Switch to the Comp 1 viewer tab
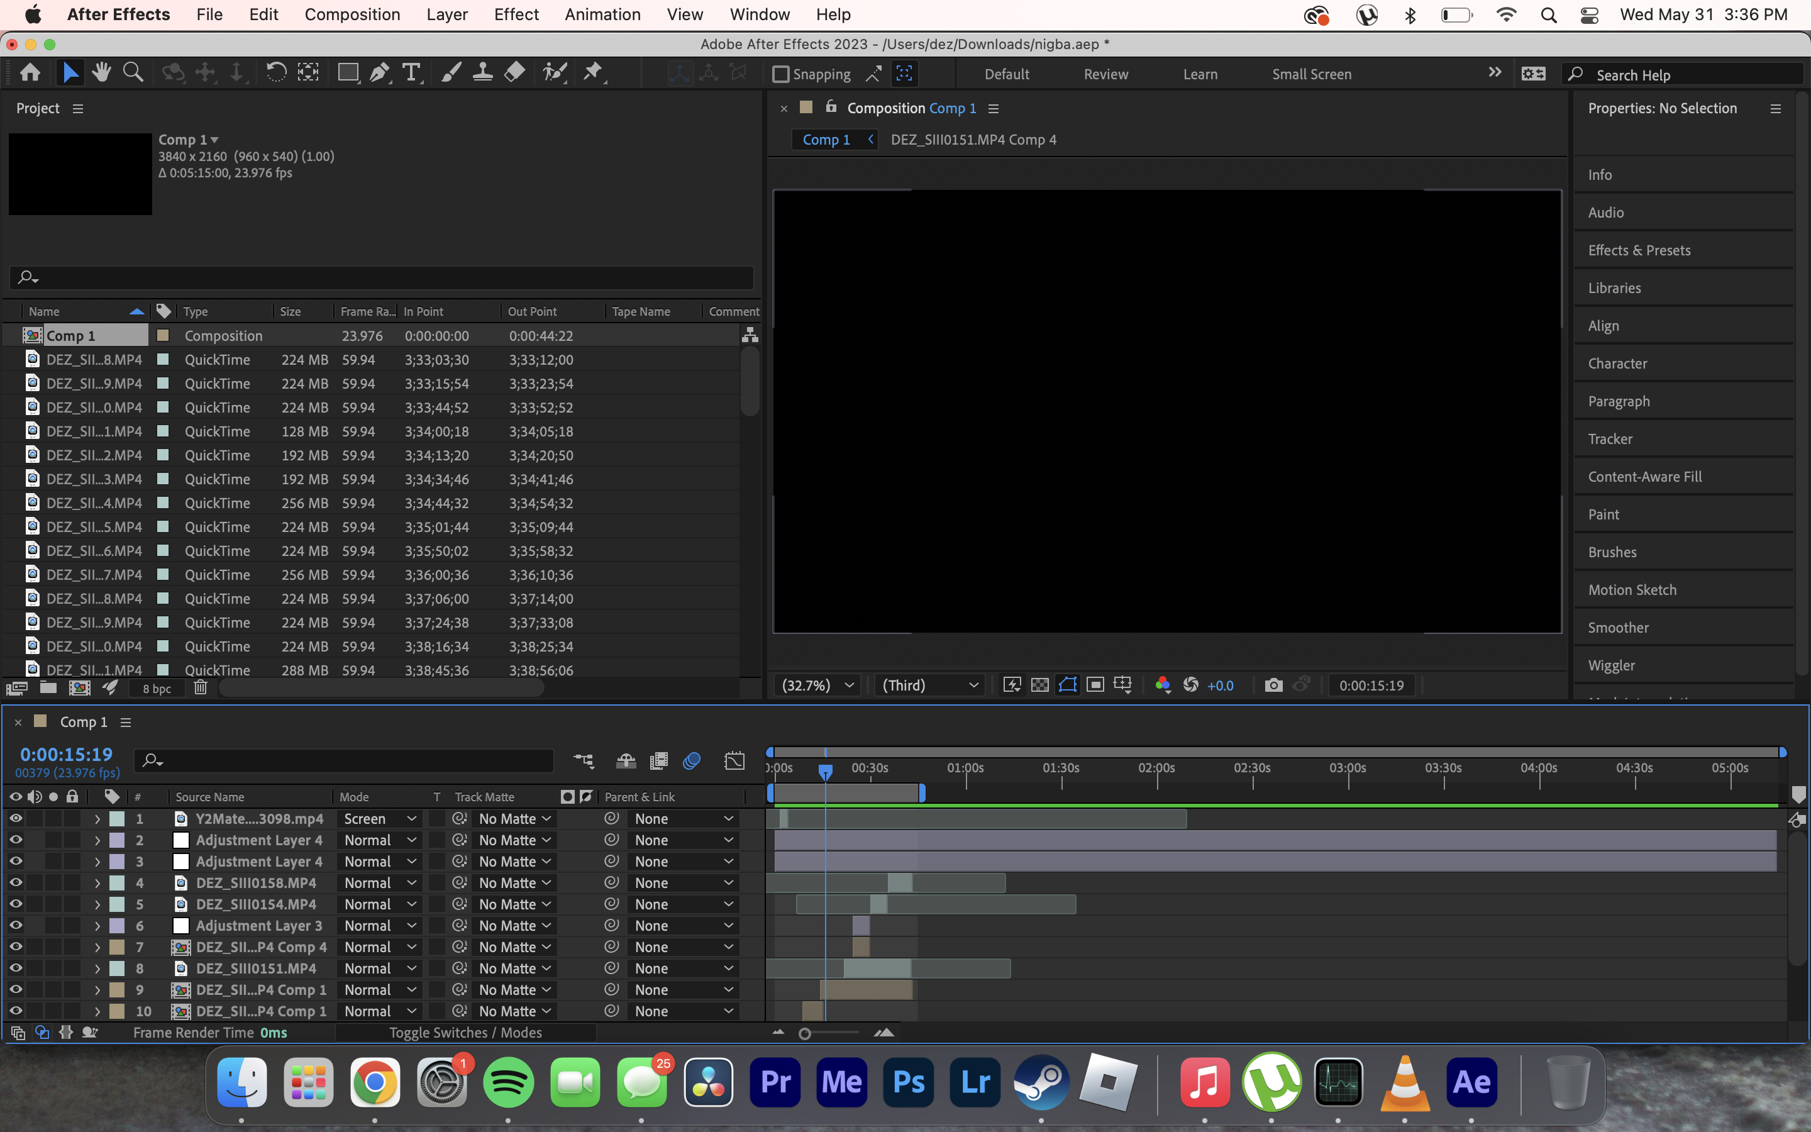This screenshot has width=1811, height=1132. click(x=826, y=139)
